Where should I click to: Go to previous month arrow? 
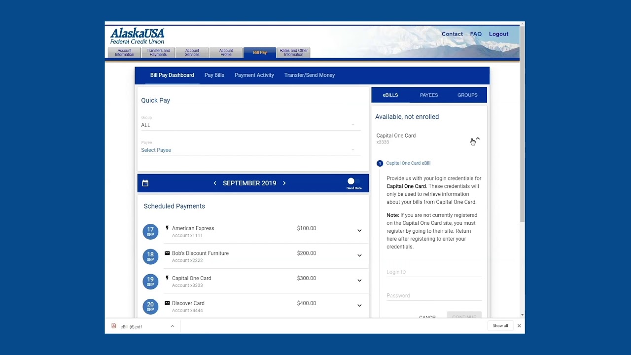[x=215, y=183]
